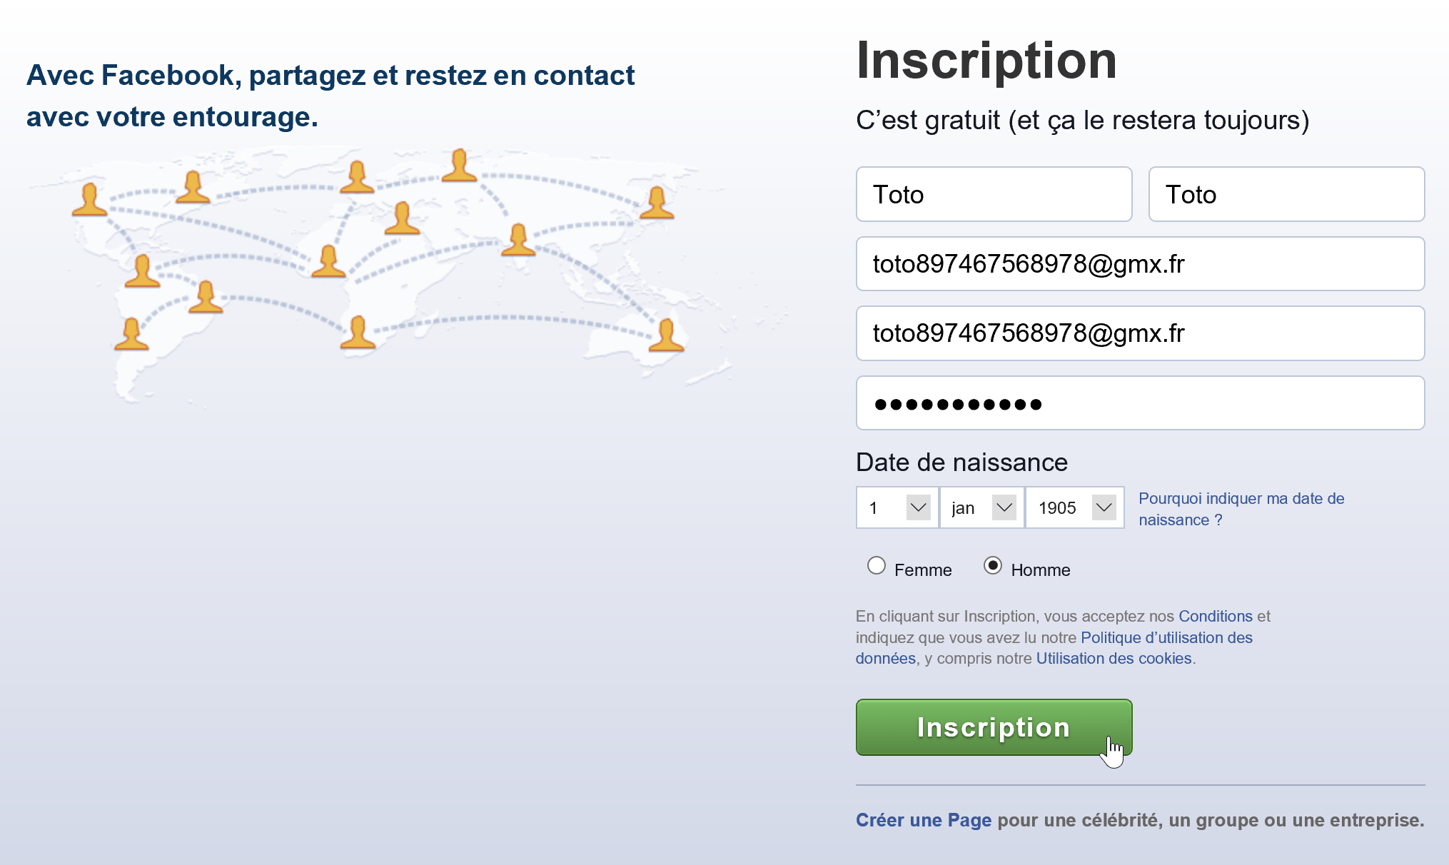Click the person icon over Alaska
The image size is (1449, 865).
(90, 199)
